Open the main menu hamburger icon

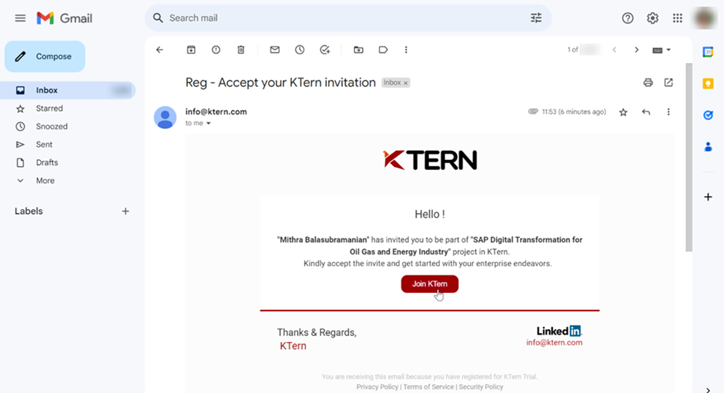click(20, 18)
